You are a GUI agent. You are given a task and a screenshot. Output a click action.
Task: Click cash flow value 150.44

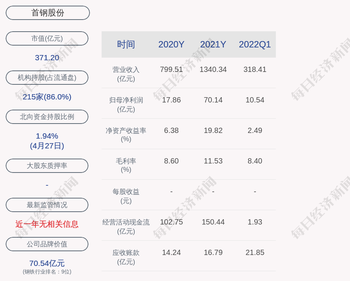tap(213, 222)
